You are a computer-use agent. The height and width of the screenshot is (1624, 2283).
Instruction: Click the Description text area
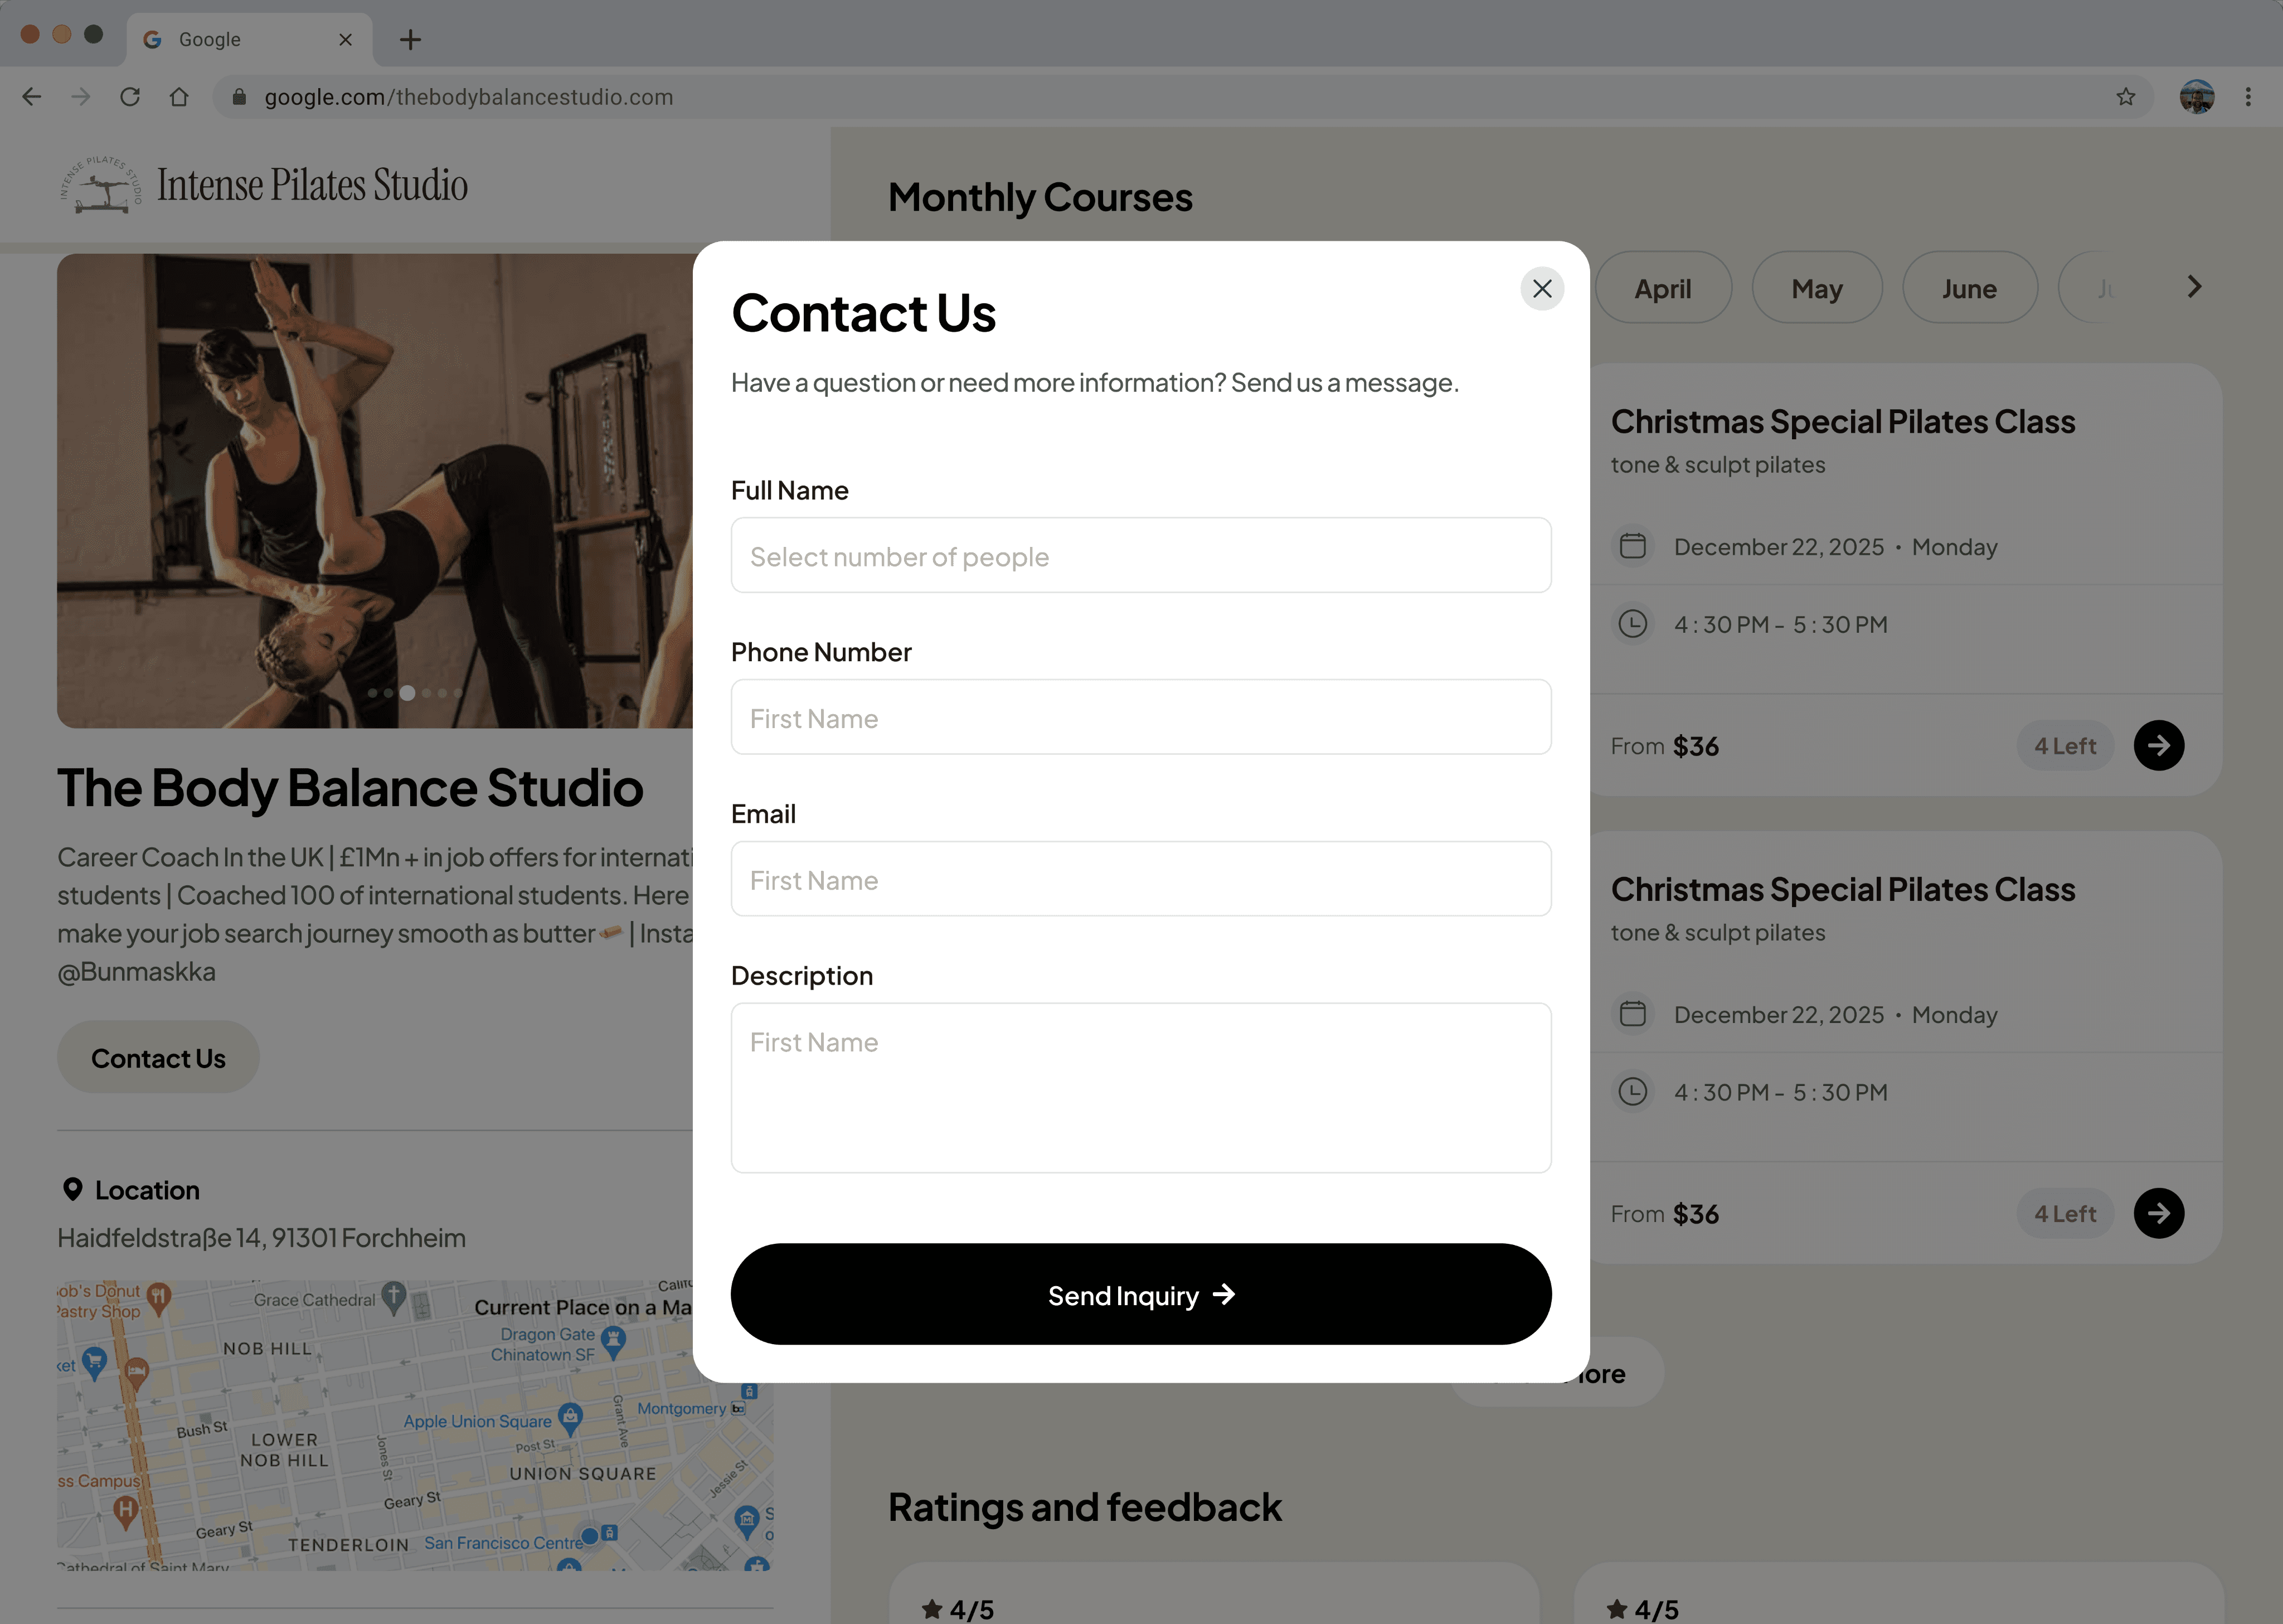[1140, 1088]
